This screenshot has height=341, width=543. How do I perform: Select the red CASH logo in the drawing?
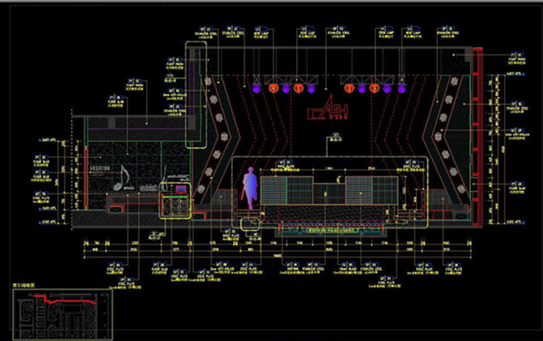coord(327,109)
